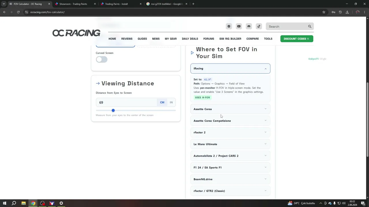Open the OC Racing TikTok icon
Viewport: 369px width, 207px height.
pos(259,26)
